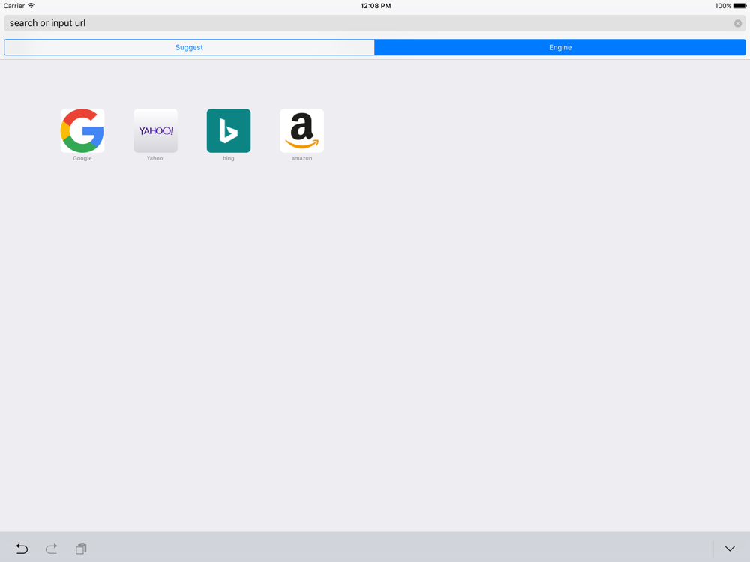Dismiss keyboard bar with down chevron
The width and height of the screenshot is (750, 562).
pyautogui.click(x=730, y=549)
